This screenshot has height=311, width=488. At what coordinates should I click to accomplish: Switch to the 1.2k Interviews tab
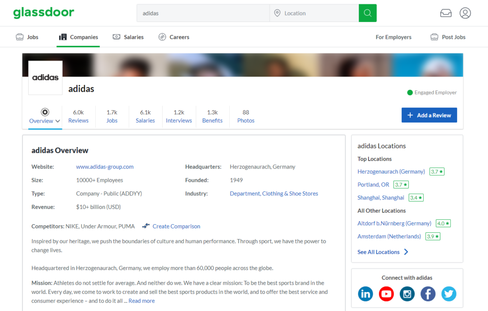179,116
